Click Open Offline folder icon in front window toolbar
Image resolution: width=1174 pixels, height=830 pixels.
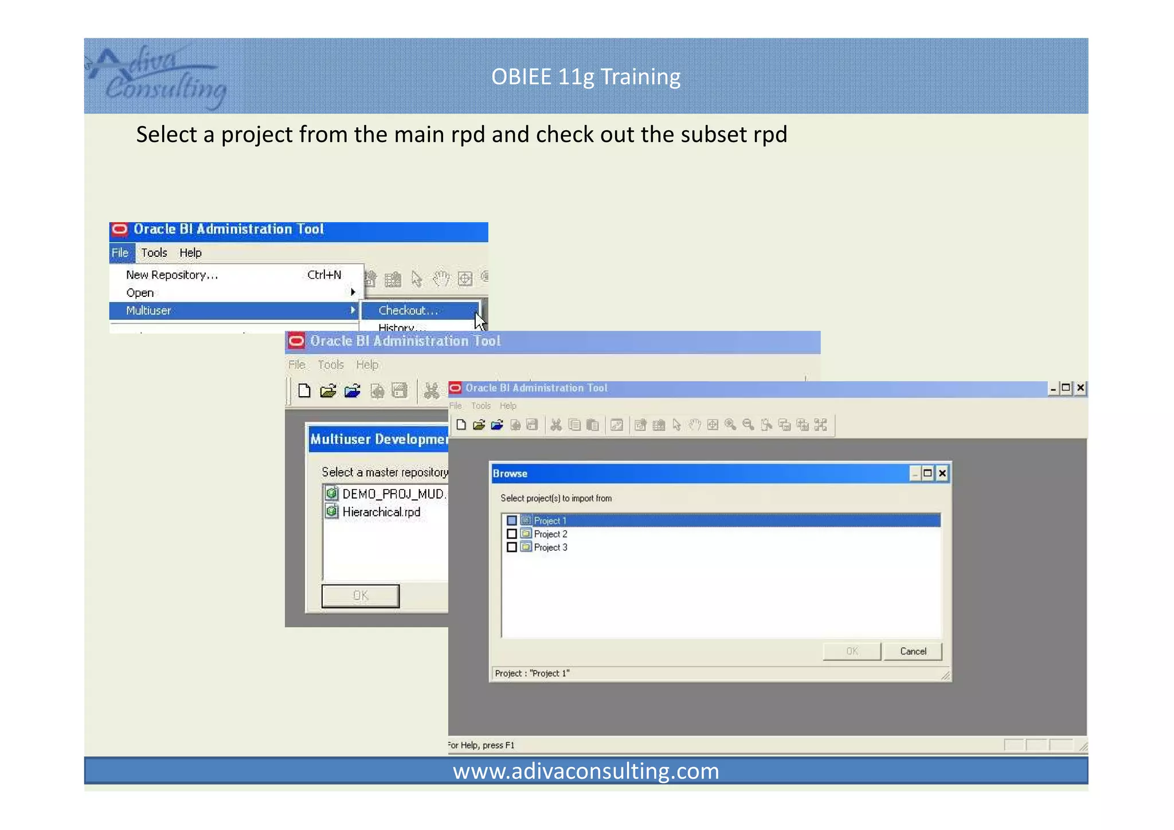click(479, 425)
